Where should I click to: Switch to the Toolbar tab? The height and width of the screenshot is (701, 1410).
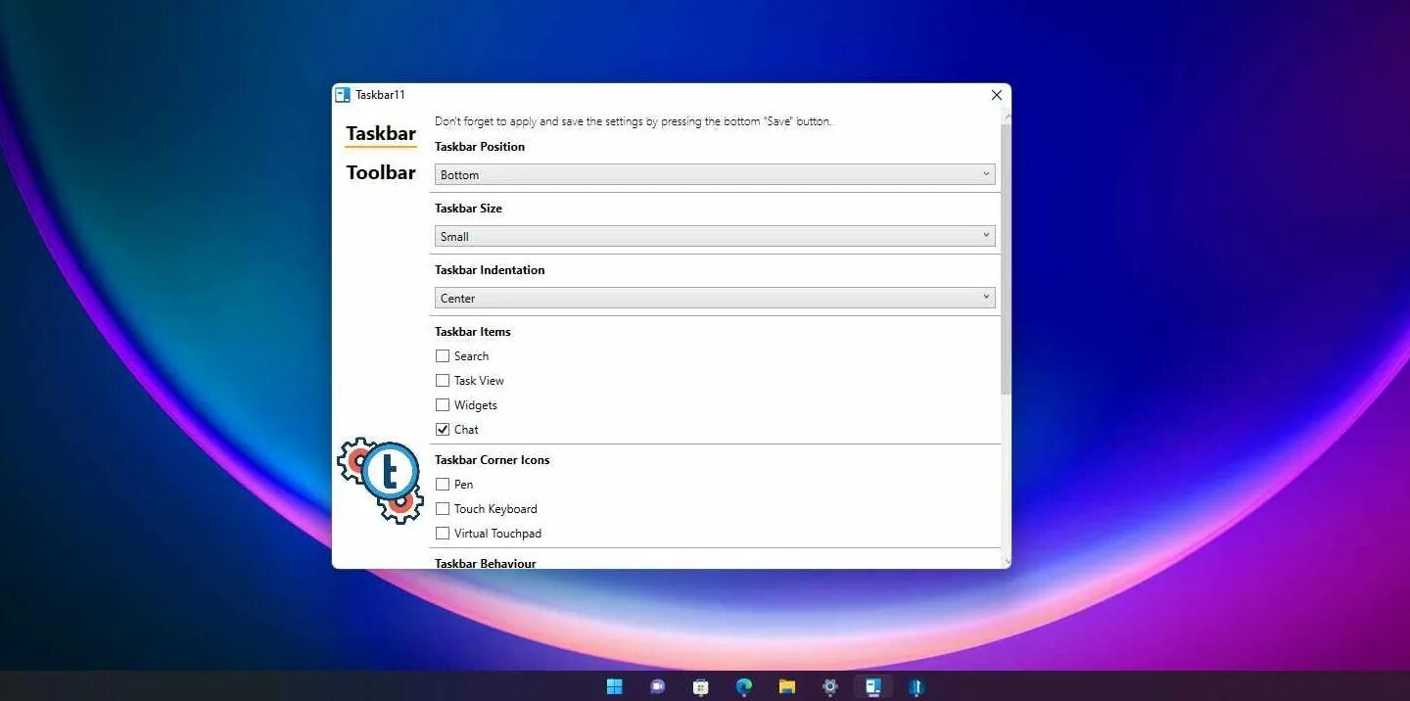(381, 172)
